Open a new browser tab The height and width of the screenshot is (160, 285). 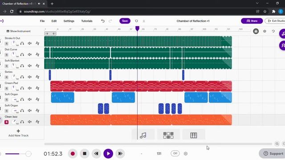click(52, 4)
